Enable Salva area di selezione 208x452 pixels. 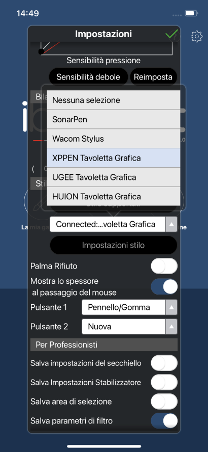click(x=164, y=401)
